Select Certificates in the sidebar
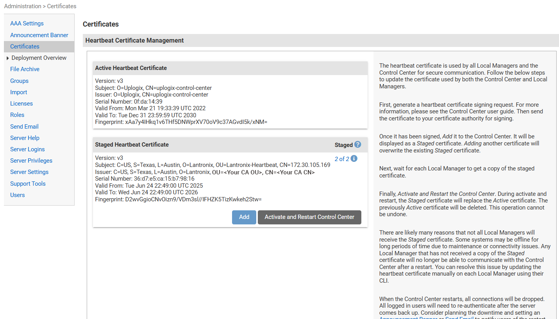Image resolution: width=559 pixels, height=319 pixels. point(25,46)
